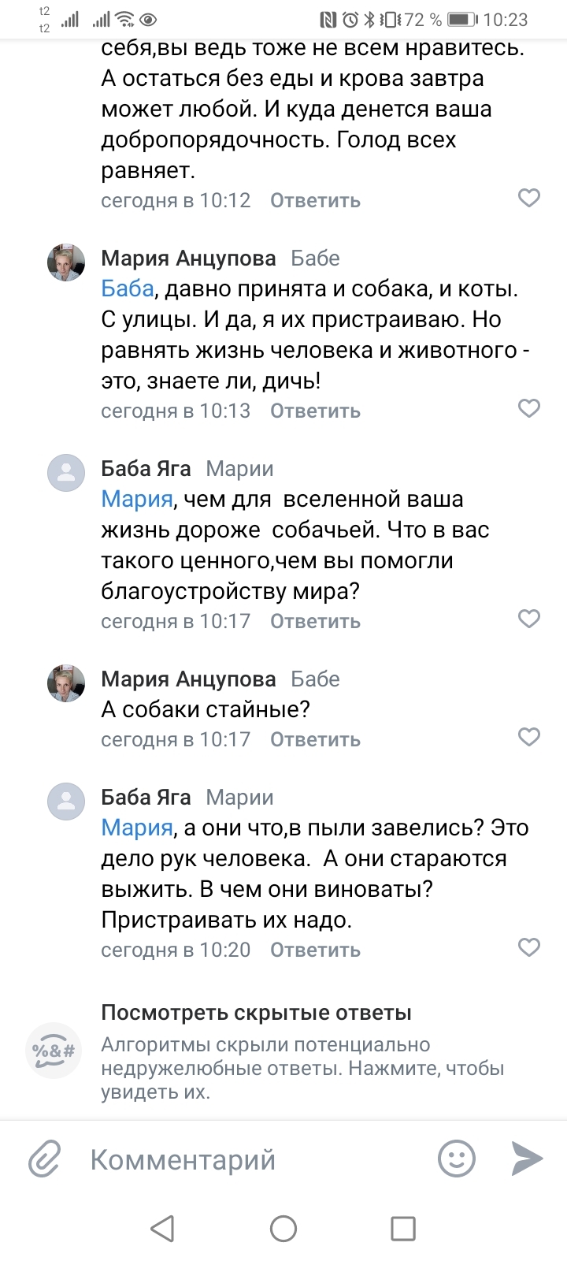The height and width of the screenshot is (1261, 567).
Task: Open blue 'Баба' mention link
Action: point(127,289)
